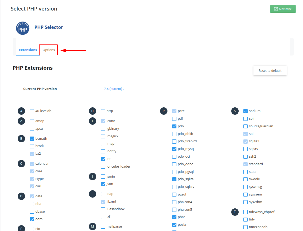This screenshot has width=303, height=231.
Task: Enable the phalcon4 extension checkbox
Action: tap(174, 202)
